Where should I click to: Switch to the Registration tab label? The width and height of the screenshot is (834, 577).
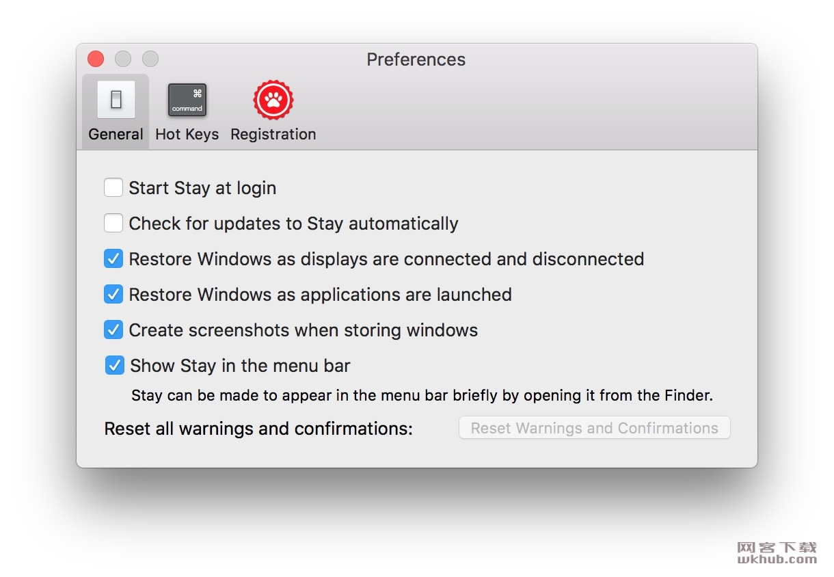(x=273, y=134)
